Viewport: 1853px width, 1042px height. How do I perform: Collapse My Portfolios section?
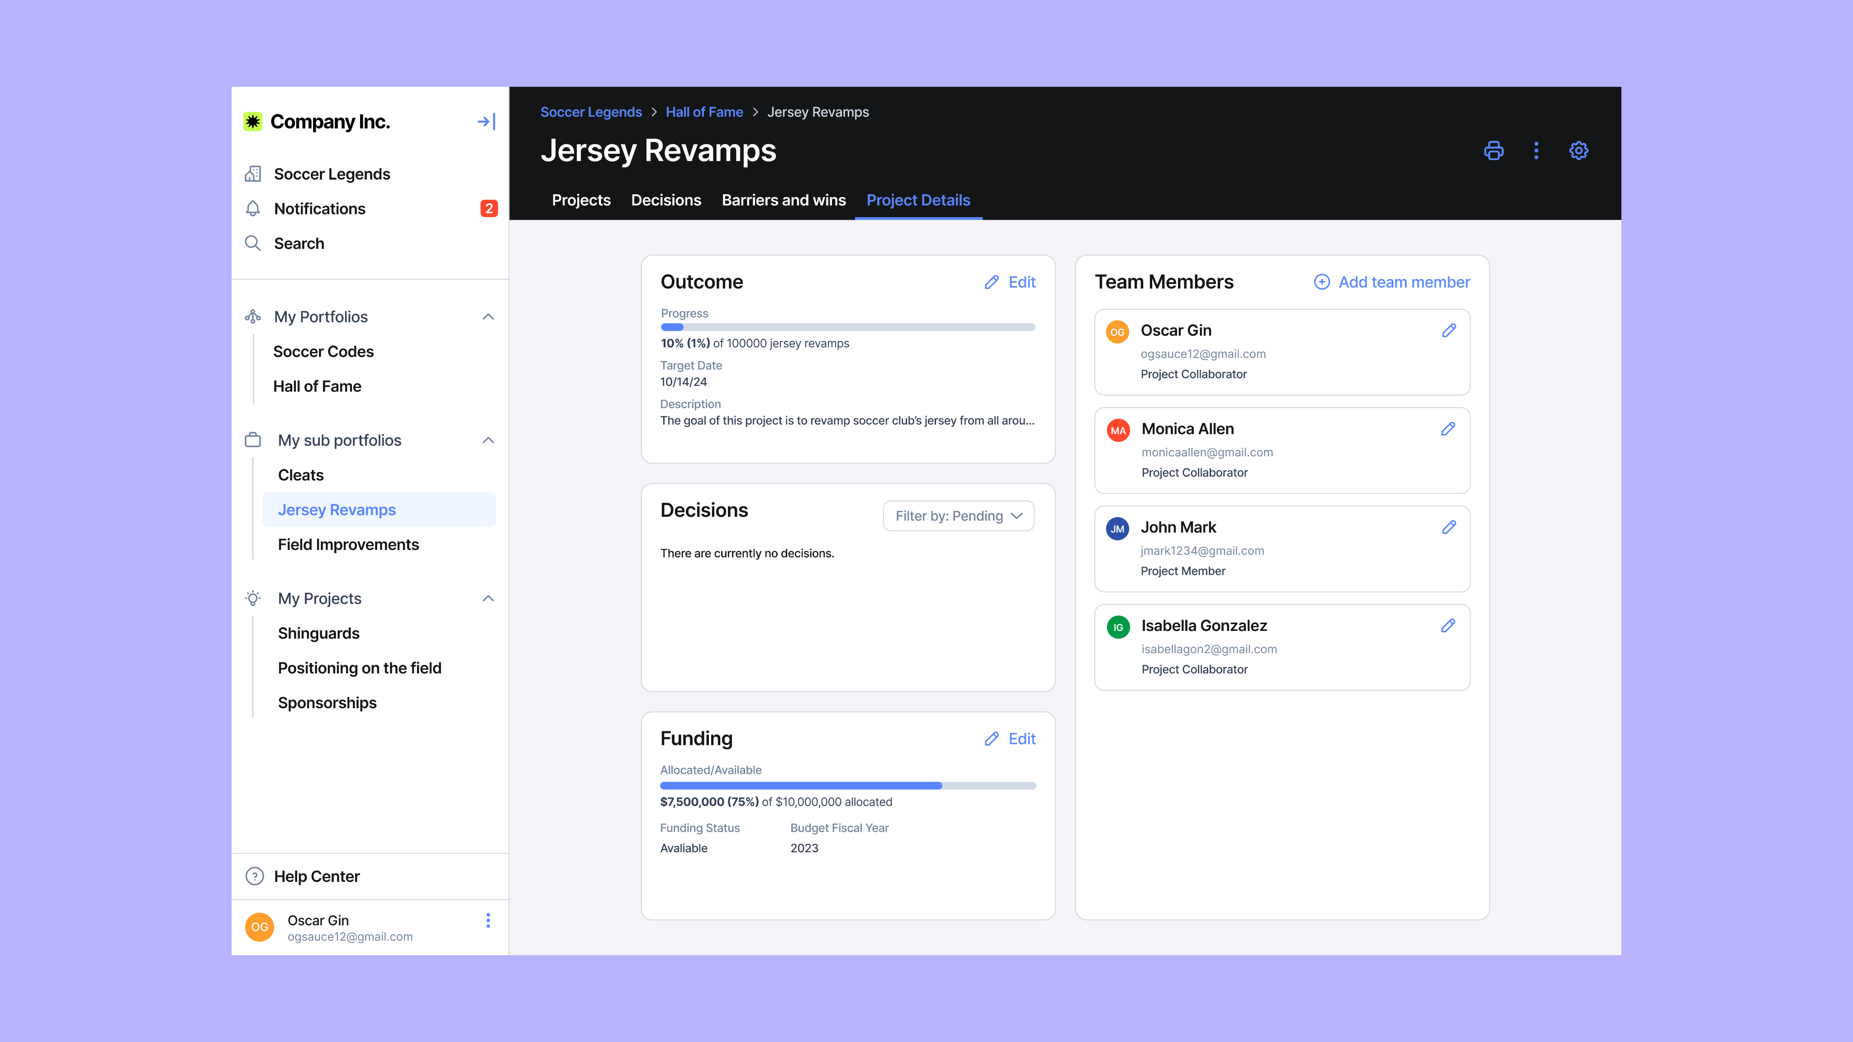488,317
